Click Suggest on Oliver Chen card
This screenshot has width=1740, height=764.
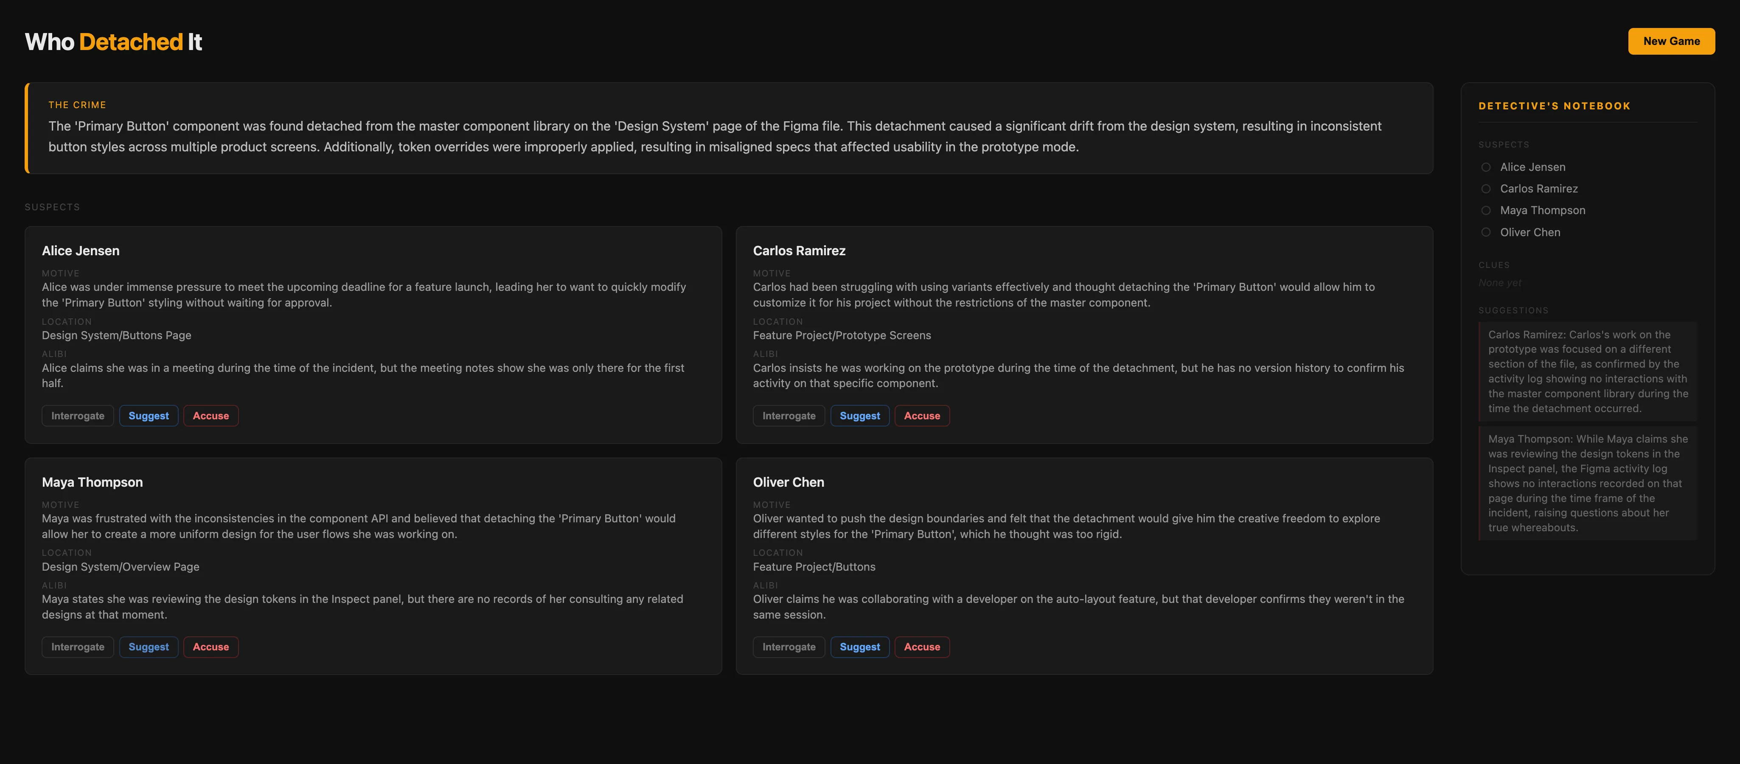click(860, 647)
